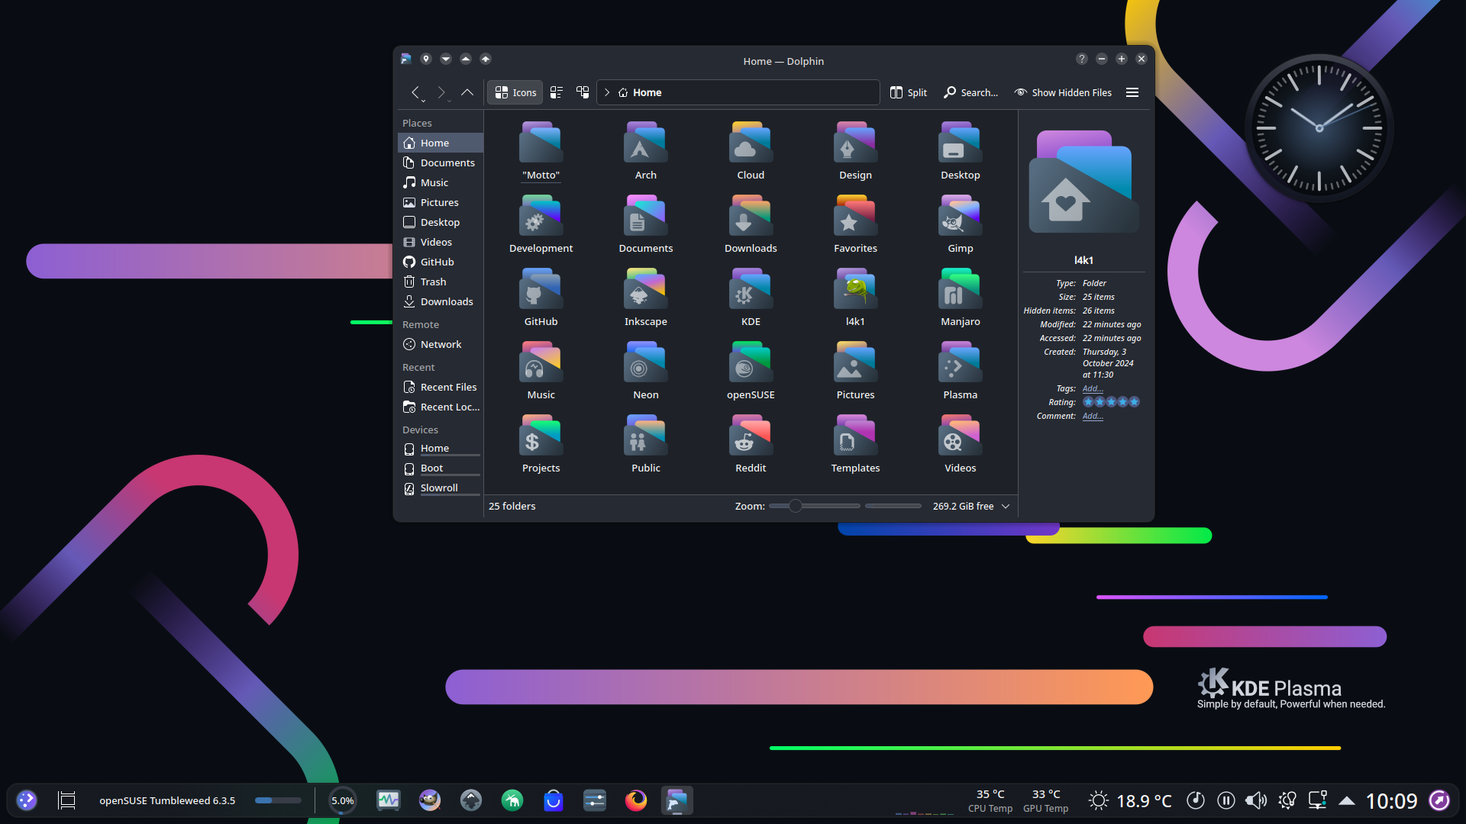Open the Cloud folder
Viewport: 1466px width, 824px height.
tap(750, 151)
